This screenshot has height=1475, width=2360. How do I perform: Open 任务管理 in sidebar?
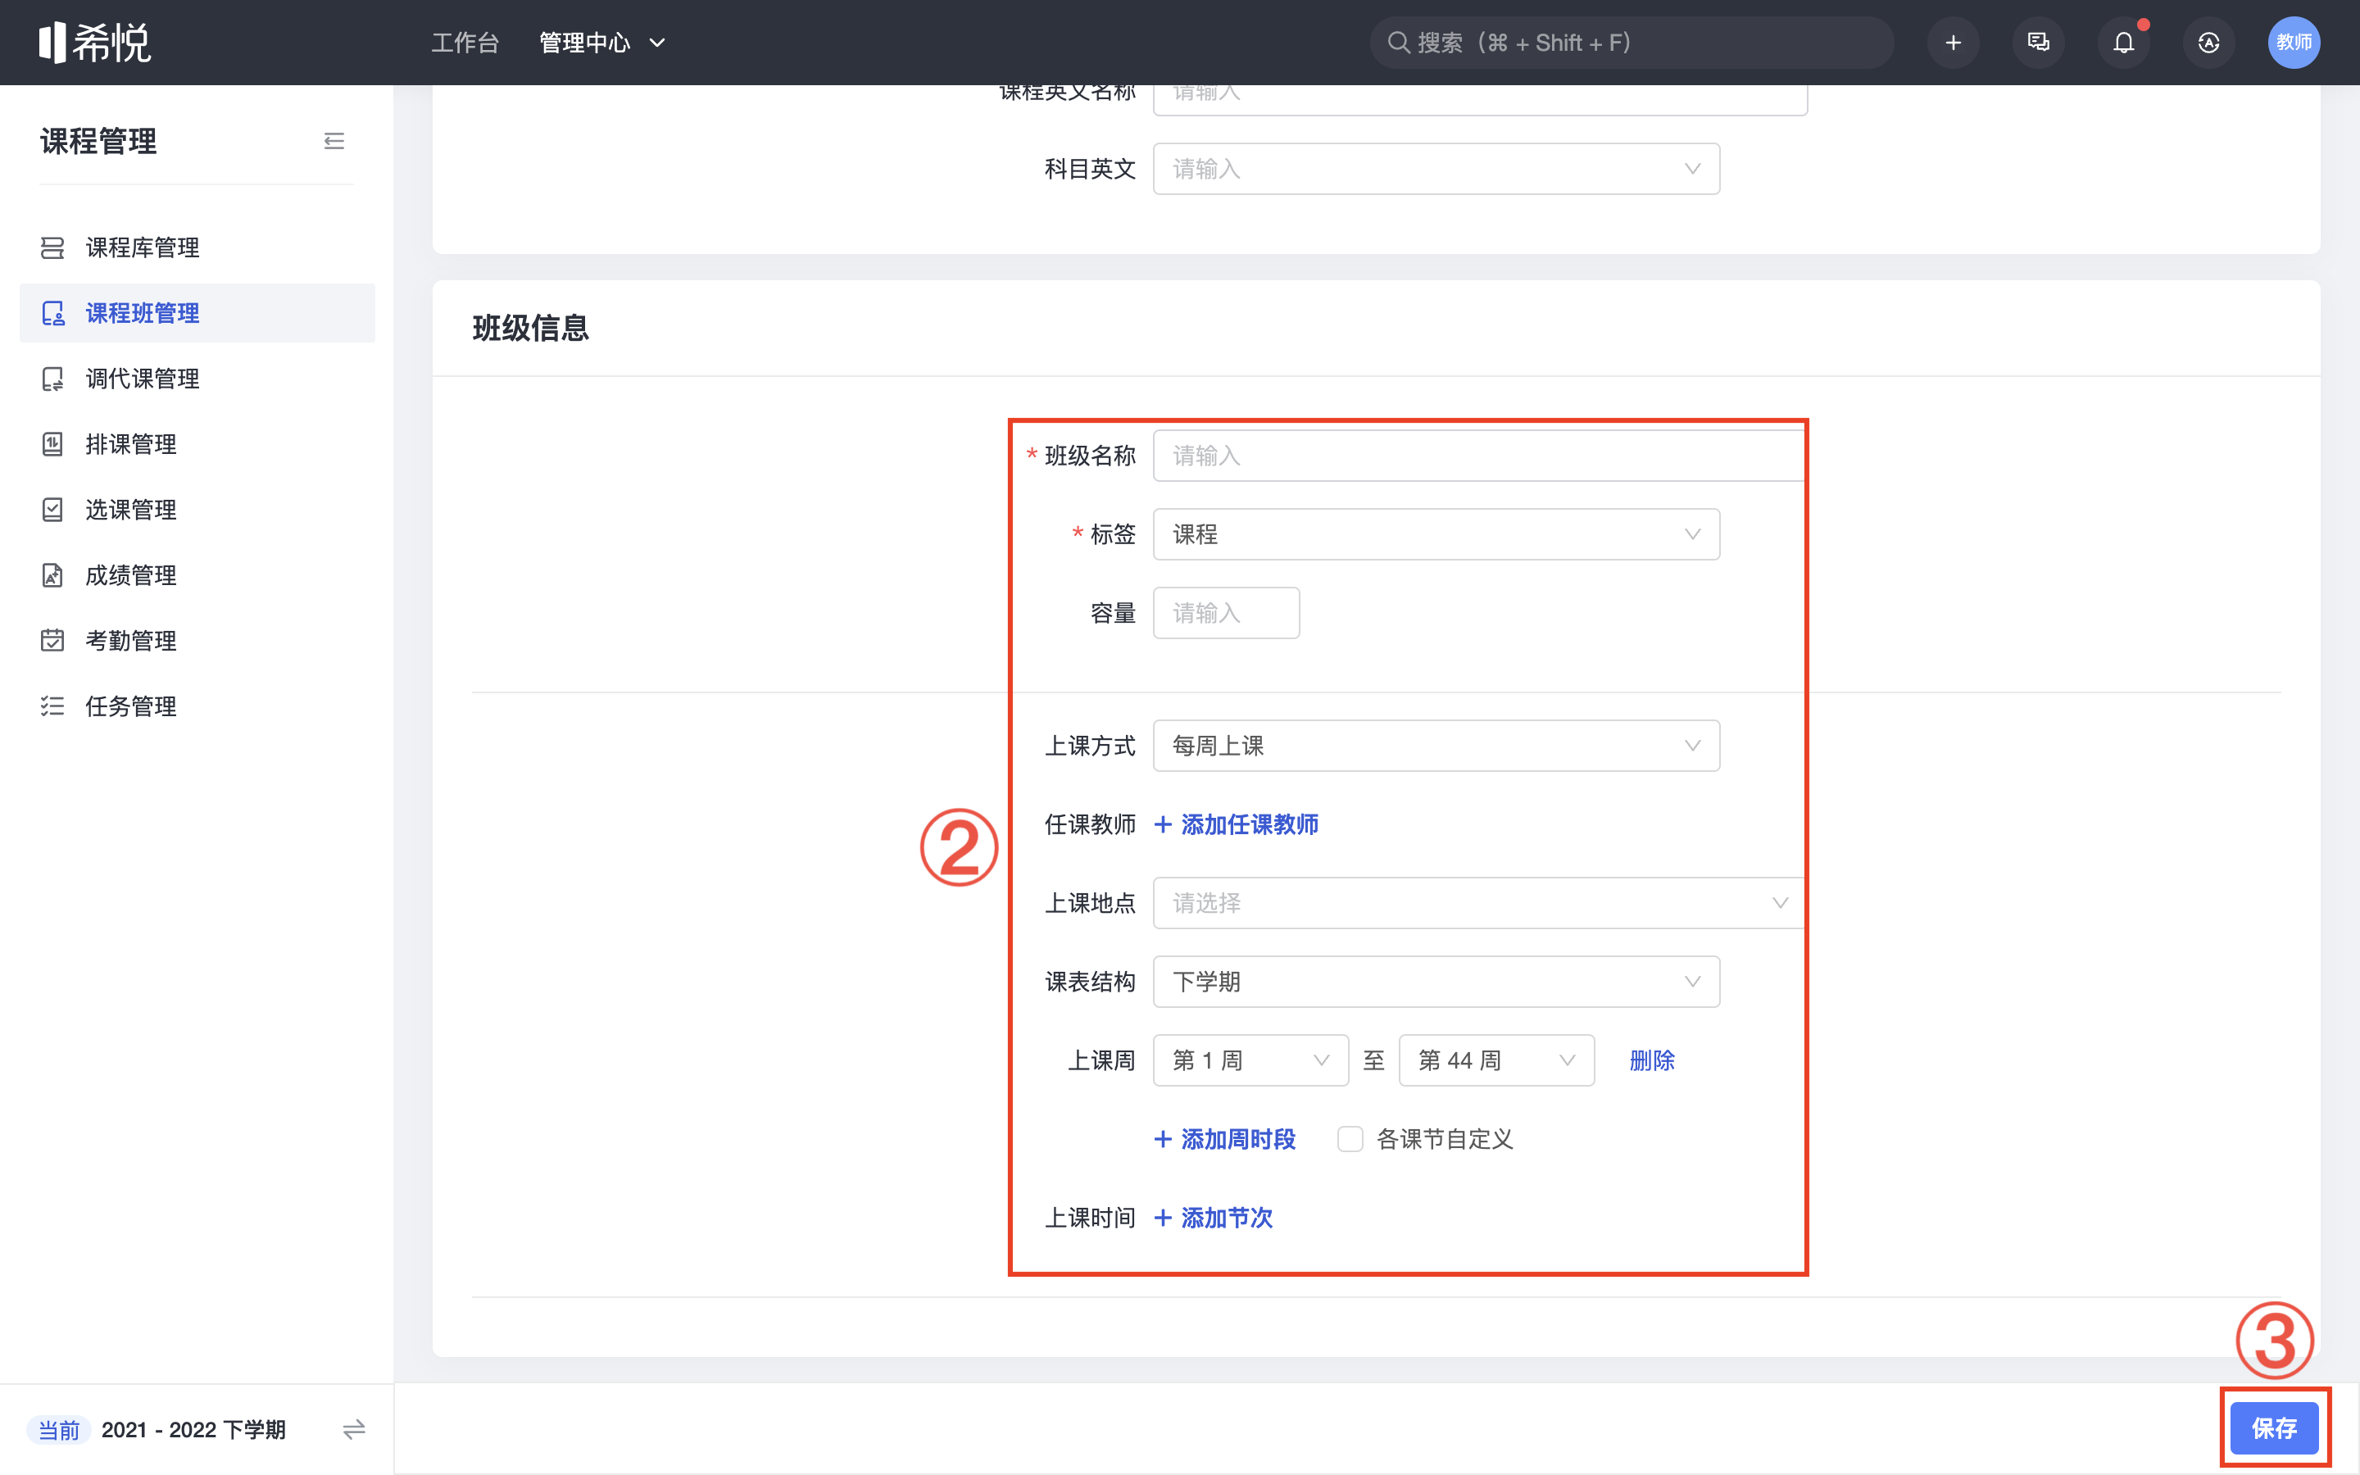197,706
